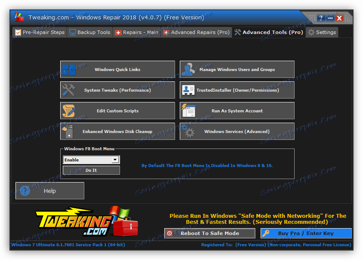Click the scroll icon for Edit Custom Scripts

click(69, 111)
